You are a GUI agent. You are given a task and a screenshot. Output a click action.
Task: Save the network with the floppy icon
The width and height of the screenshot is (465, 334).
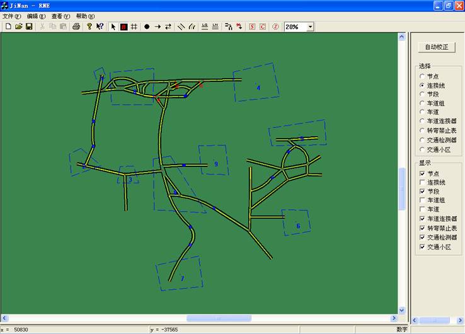click(x=29, y=27)
